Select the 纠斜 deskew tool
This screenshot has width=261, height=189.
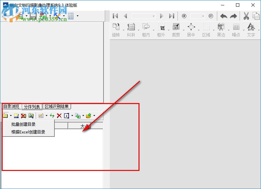pos(131,30)
